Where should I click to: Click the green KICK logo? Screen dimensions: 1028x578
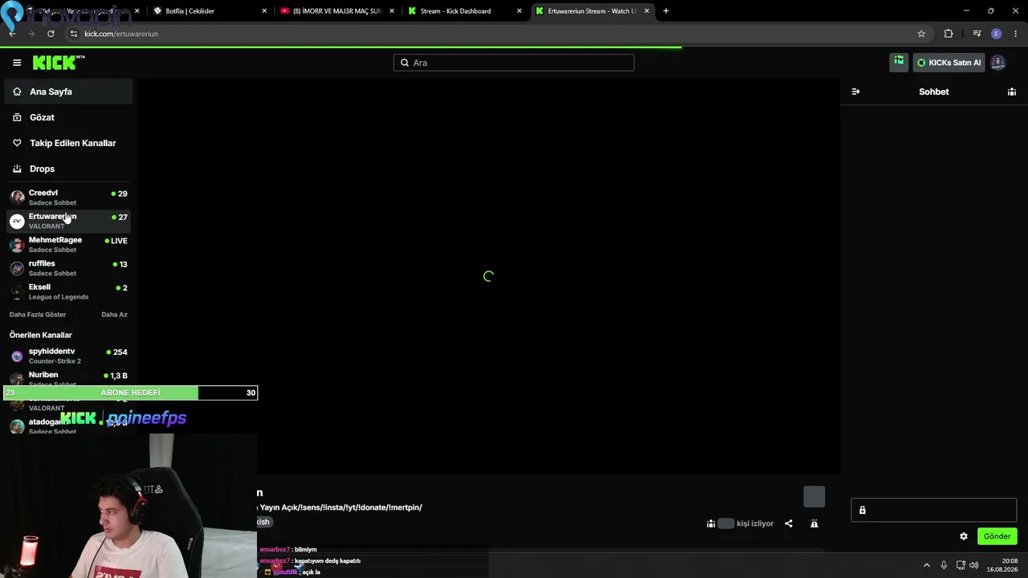coord(59,63)
